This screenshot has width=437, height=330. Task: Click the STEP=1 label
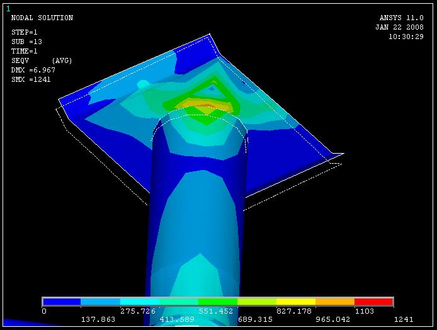click(25, 32)
